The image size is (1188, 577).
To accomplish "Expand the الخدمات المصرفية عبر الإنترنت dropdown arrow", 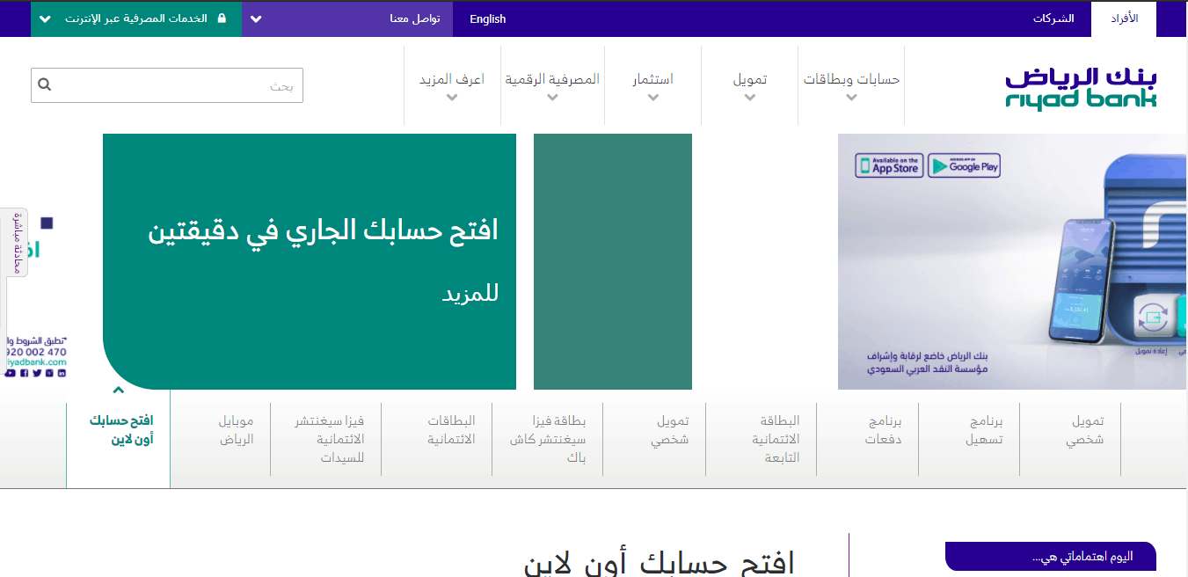I will coord(45,18).
